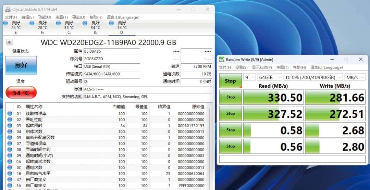Open the 64GiB test size dropdown

coord(269,77)
